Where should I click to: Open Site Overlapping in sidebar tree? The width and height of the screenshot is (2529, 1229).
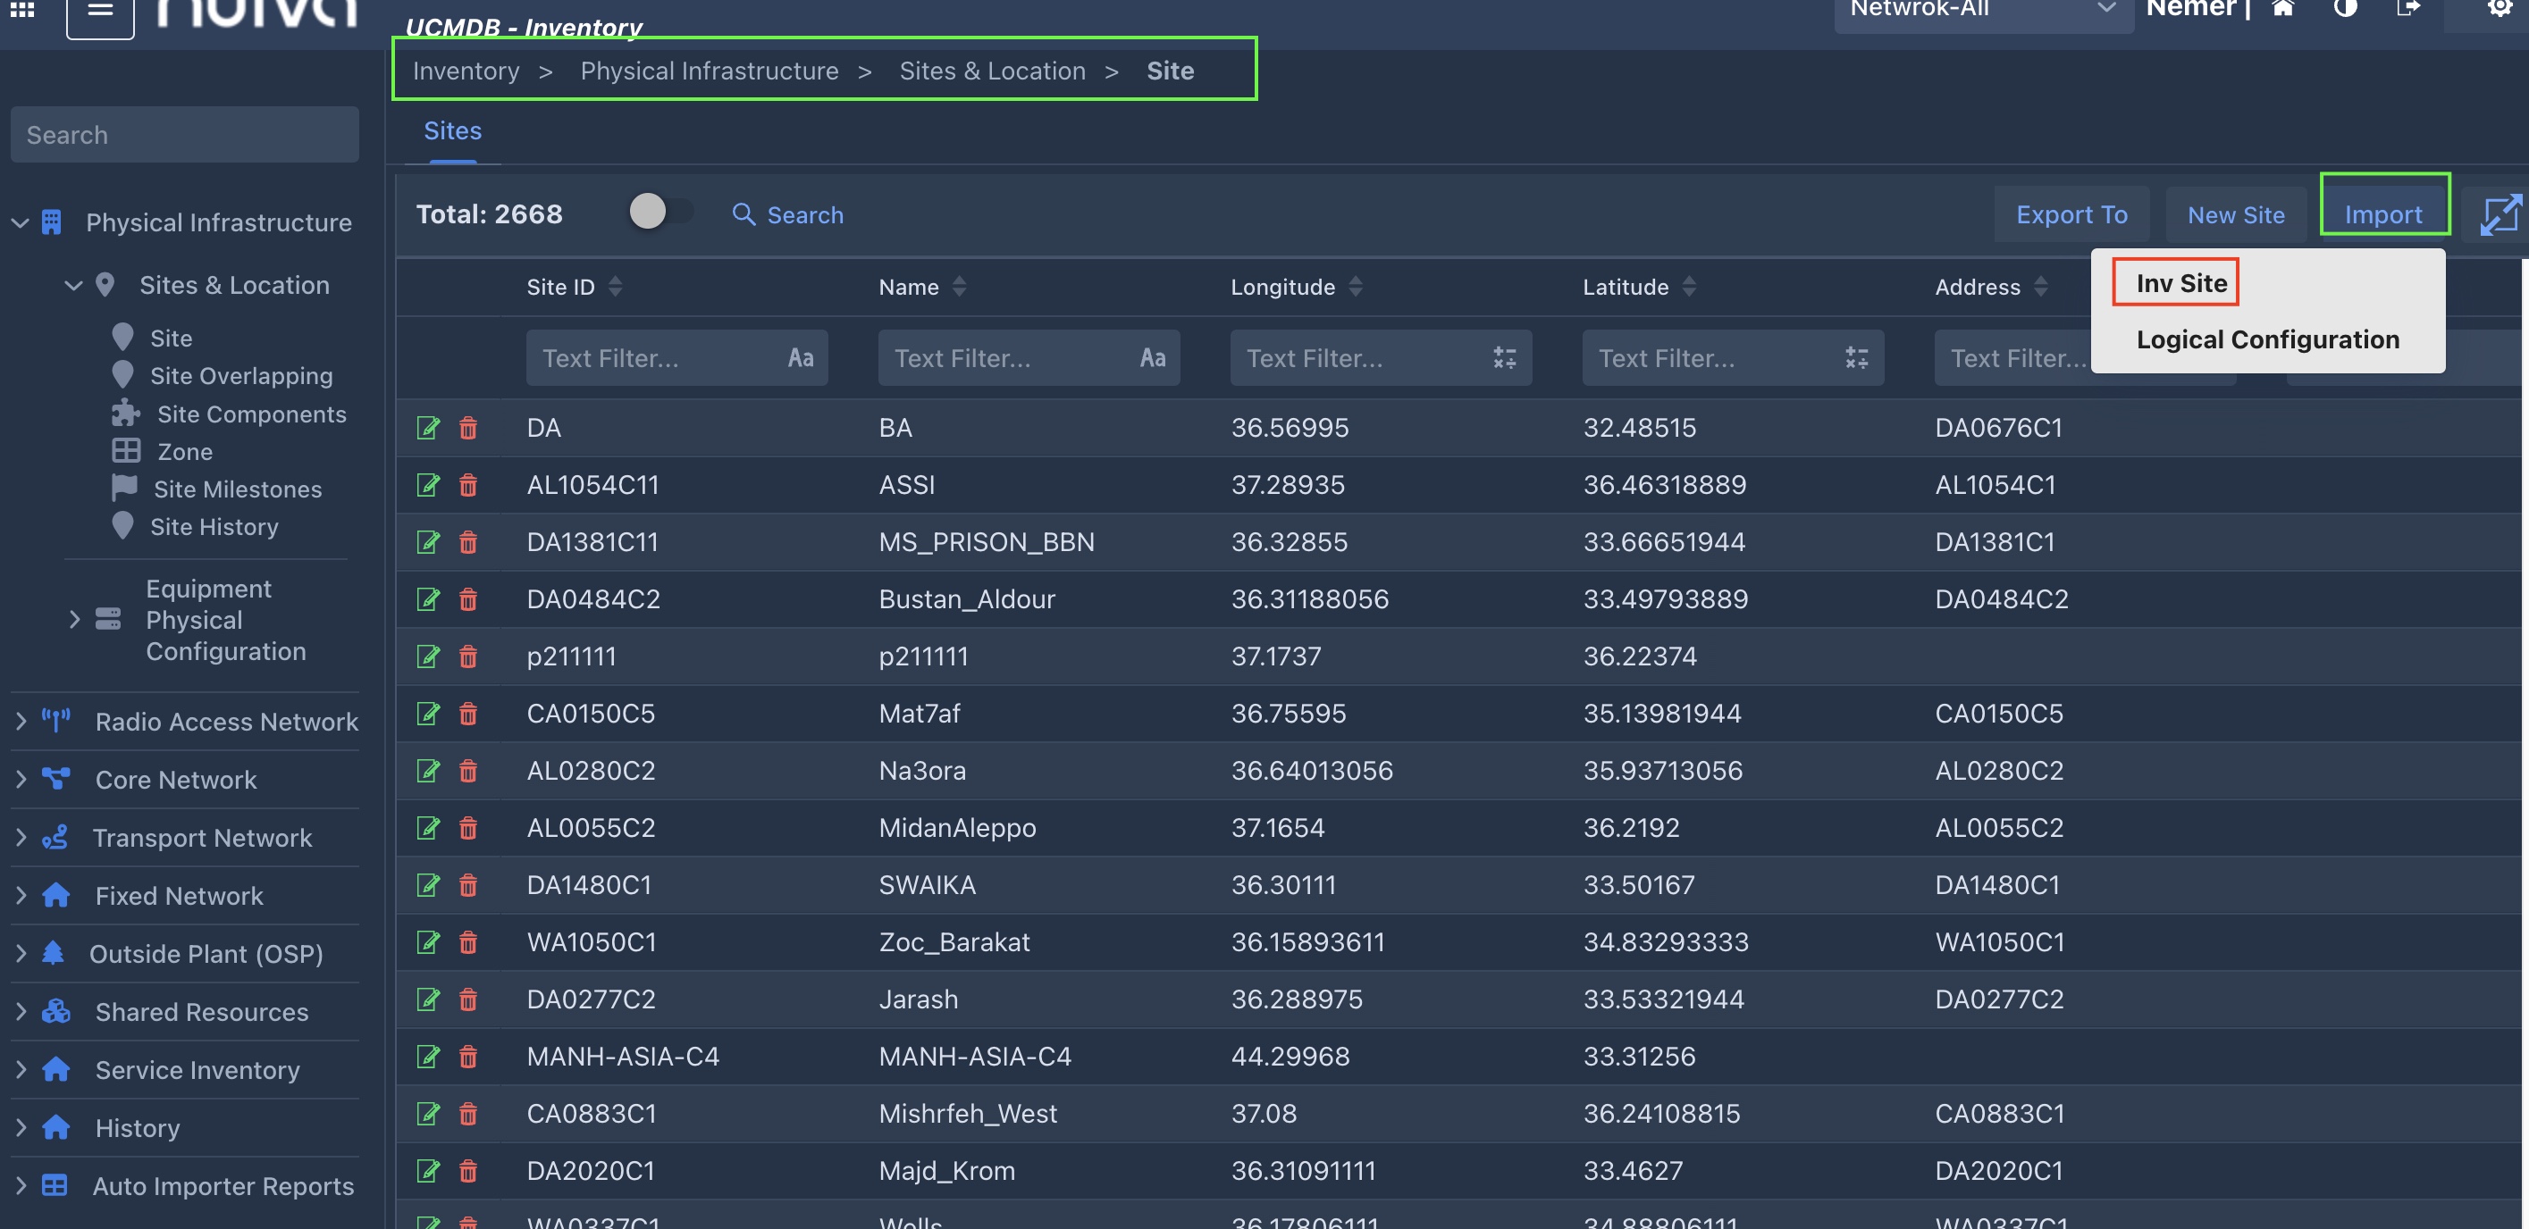pyautogui.click(x=240, y=376)
